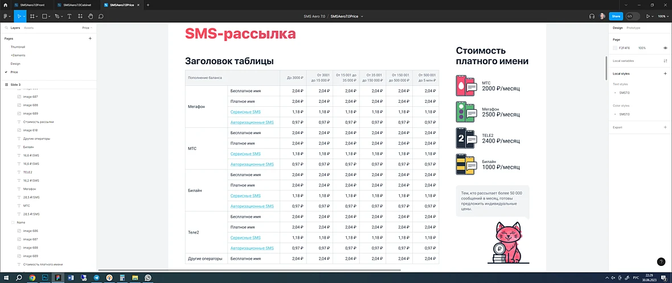Click the user avatar in toolbar

602,16
